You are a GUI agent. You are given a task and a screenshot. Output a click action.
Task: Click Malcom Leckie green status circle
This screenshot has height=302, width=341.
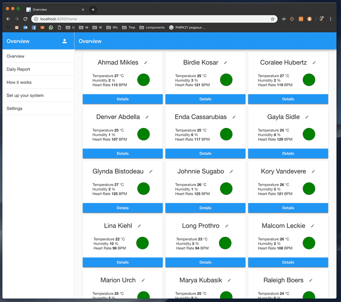[x=309, y=243]
